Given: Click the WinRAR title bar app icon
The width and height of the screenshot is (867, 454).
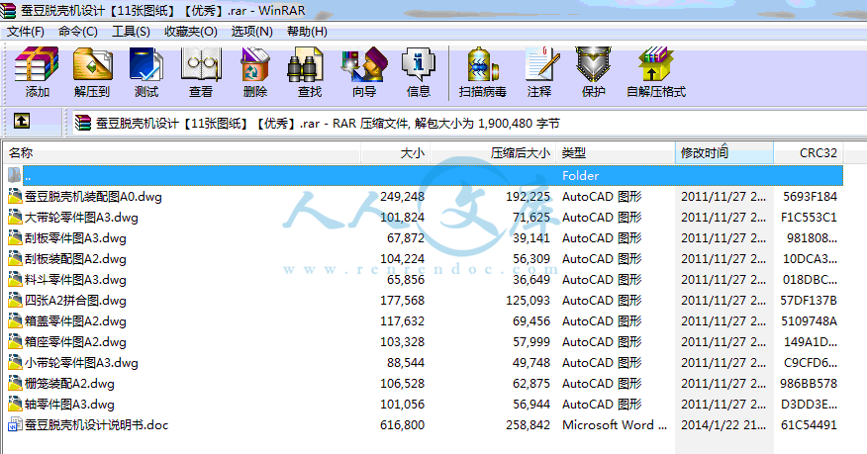Looking at the screenshot, I should click(x=8, y=10).
